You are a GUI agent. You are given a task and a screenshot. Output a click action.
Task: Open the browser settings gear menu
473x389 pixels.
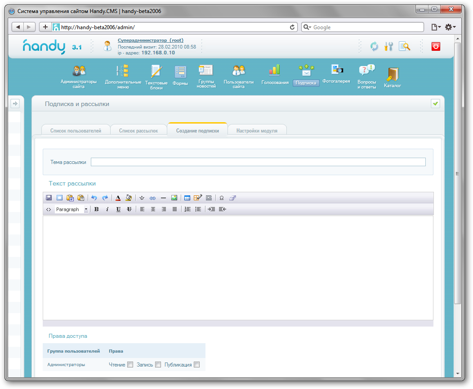coord(450,27)
